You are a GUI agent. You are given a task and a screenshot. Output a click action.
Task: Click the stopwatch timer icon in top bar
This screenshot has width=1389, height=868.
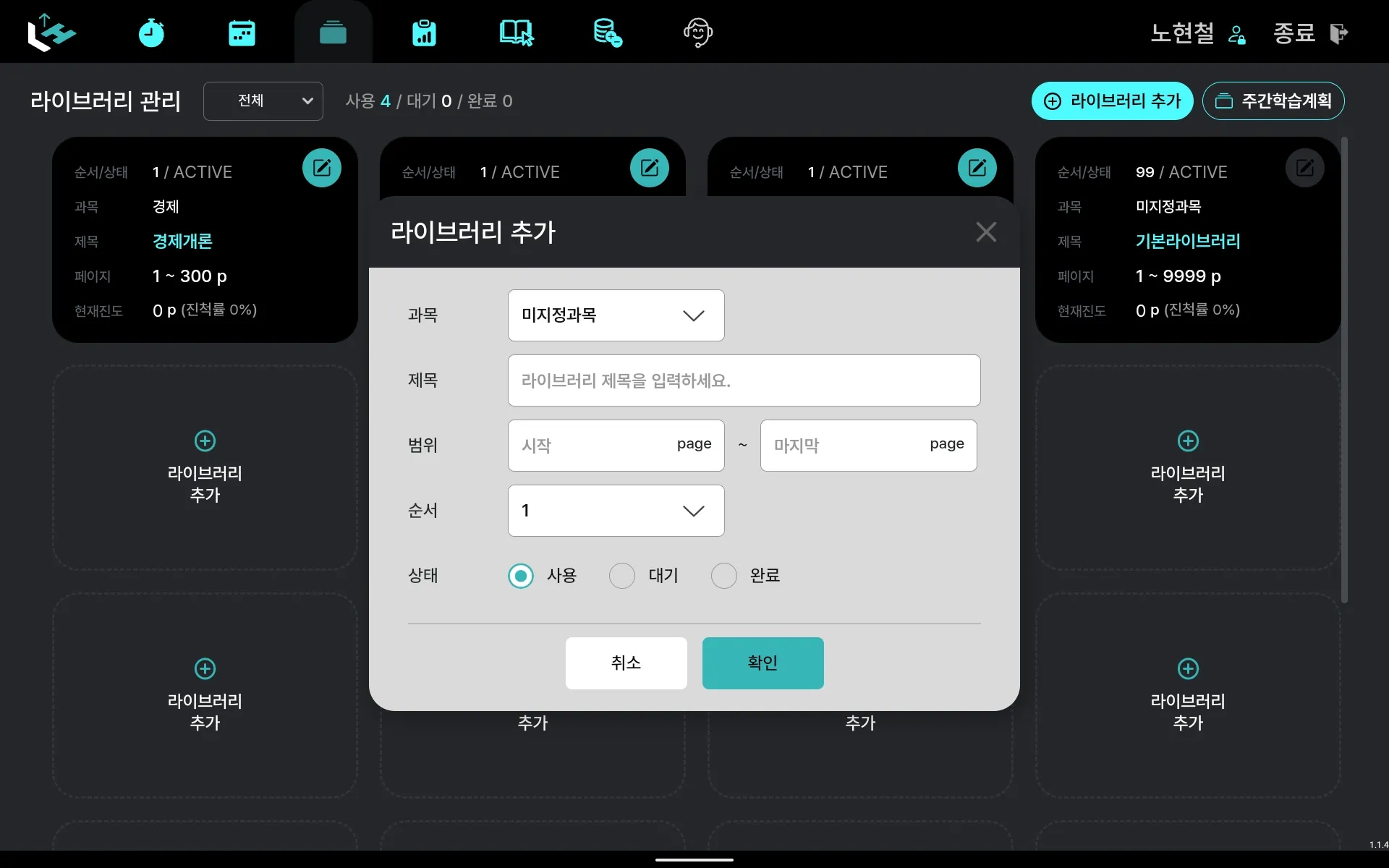[151, 33]
